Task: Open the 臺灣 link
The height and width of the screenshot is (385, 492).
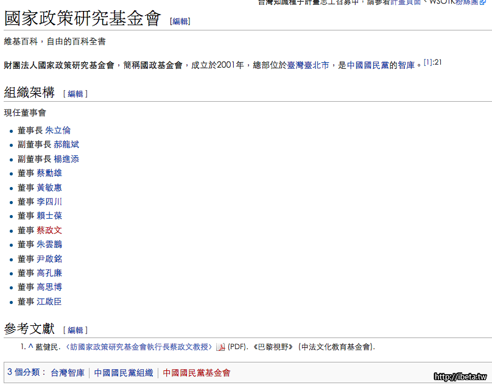Action: [x=295, y=65]
